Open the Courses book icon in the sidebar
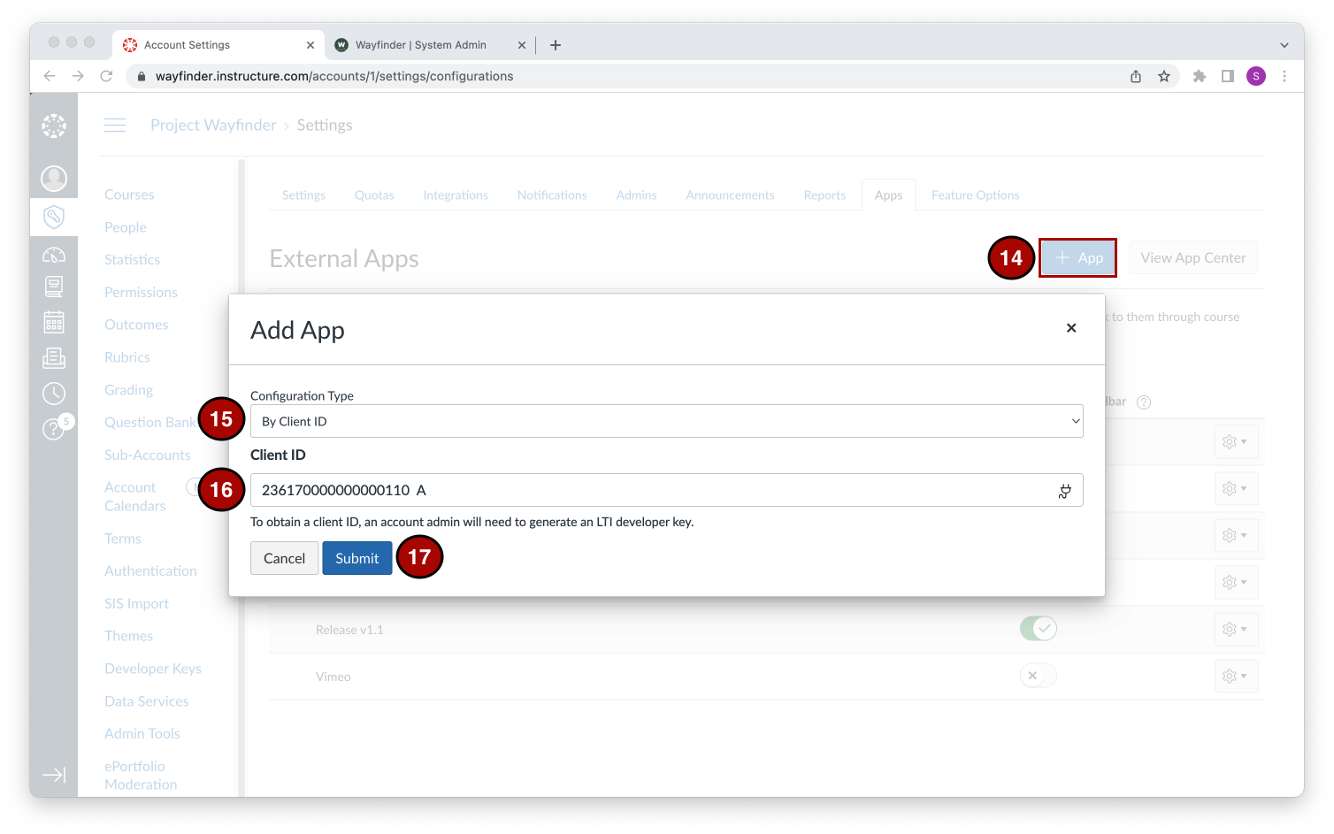The width and height of the screenshot is (1334, 834). point(54,287)
